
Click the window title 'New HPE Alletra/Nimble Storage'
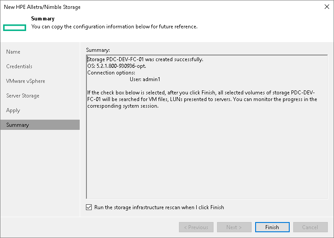click(42, 7)
